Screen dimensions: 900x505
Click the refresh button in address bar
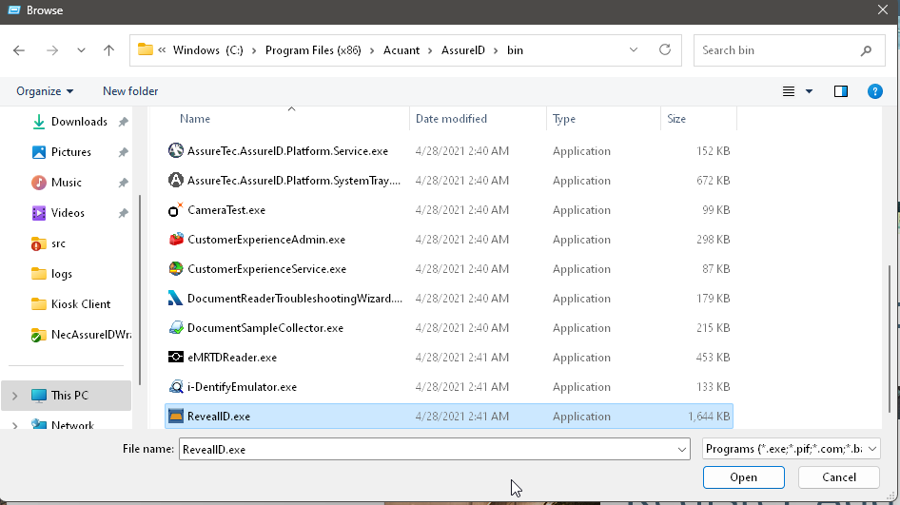tap(665, 50)
